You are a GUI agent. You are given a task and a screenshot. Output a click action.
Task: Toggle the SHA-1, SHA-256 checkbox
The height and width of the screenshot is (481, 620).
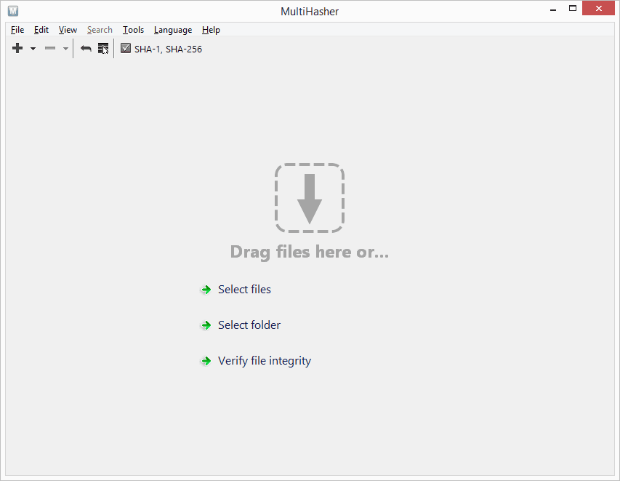point(126,48)
